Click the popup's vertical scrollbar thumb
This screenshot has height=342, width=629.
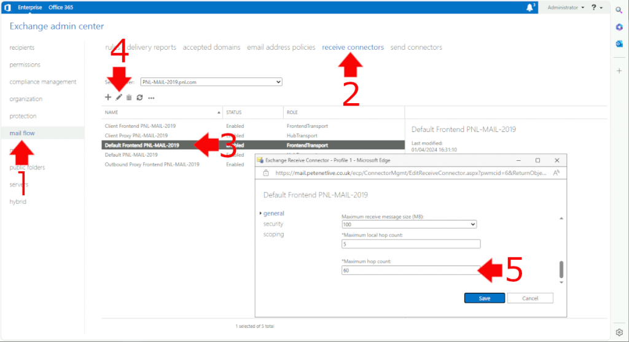pyautogui.click(x=560, y=269)
